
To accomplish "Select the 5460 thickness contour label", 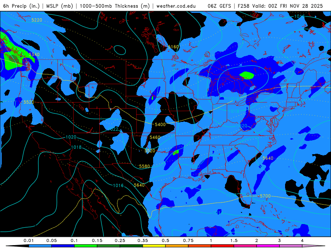I will [155, 137].
